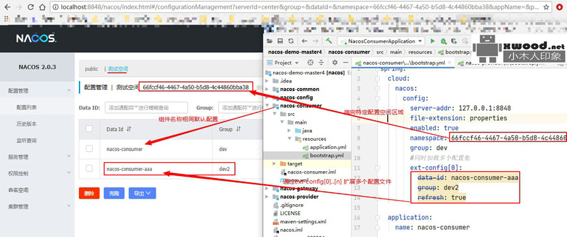Click the NACOS logo in header
The height and width of the screenshot is (237, 567).
(x=36, y=38)
